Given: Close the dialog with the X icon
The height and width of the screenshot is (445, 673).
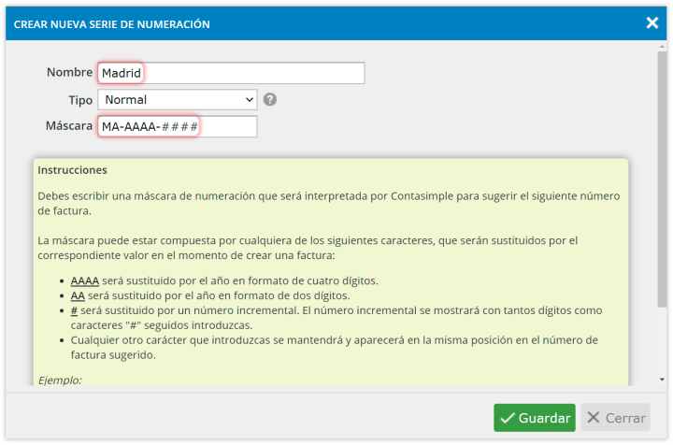Looking at the screenshot, I should click(x=652, y=22).
